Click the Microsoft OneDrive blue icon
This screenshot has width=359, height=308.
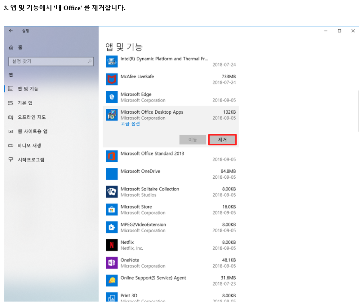click(112, 174)
